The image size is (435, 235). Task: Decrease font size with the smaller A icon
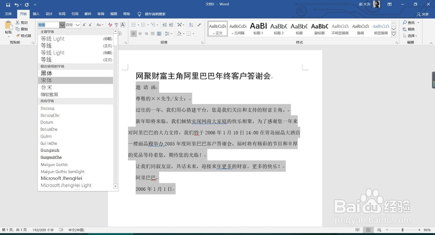[90, 25]
